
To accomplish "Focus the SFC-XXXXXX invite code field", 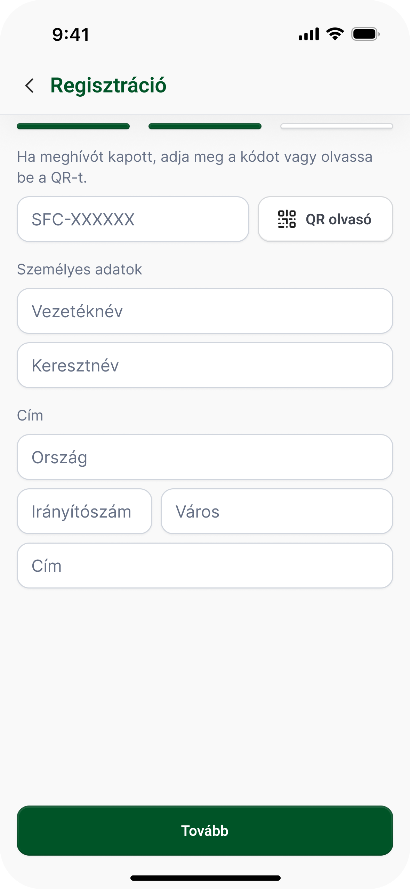I will [133, 219].
